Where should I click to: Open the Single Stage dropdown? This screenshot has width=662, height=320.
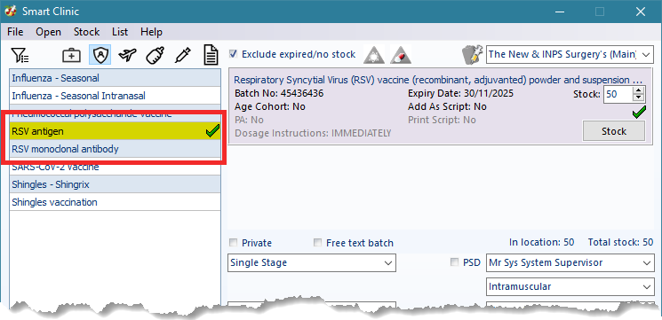312,262
